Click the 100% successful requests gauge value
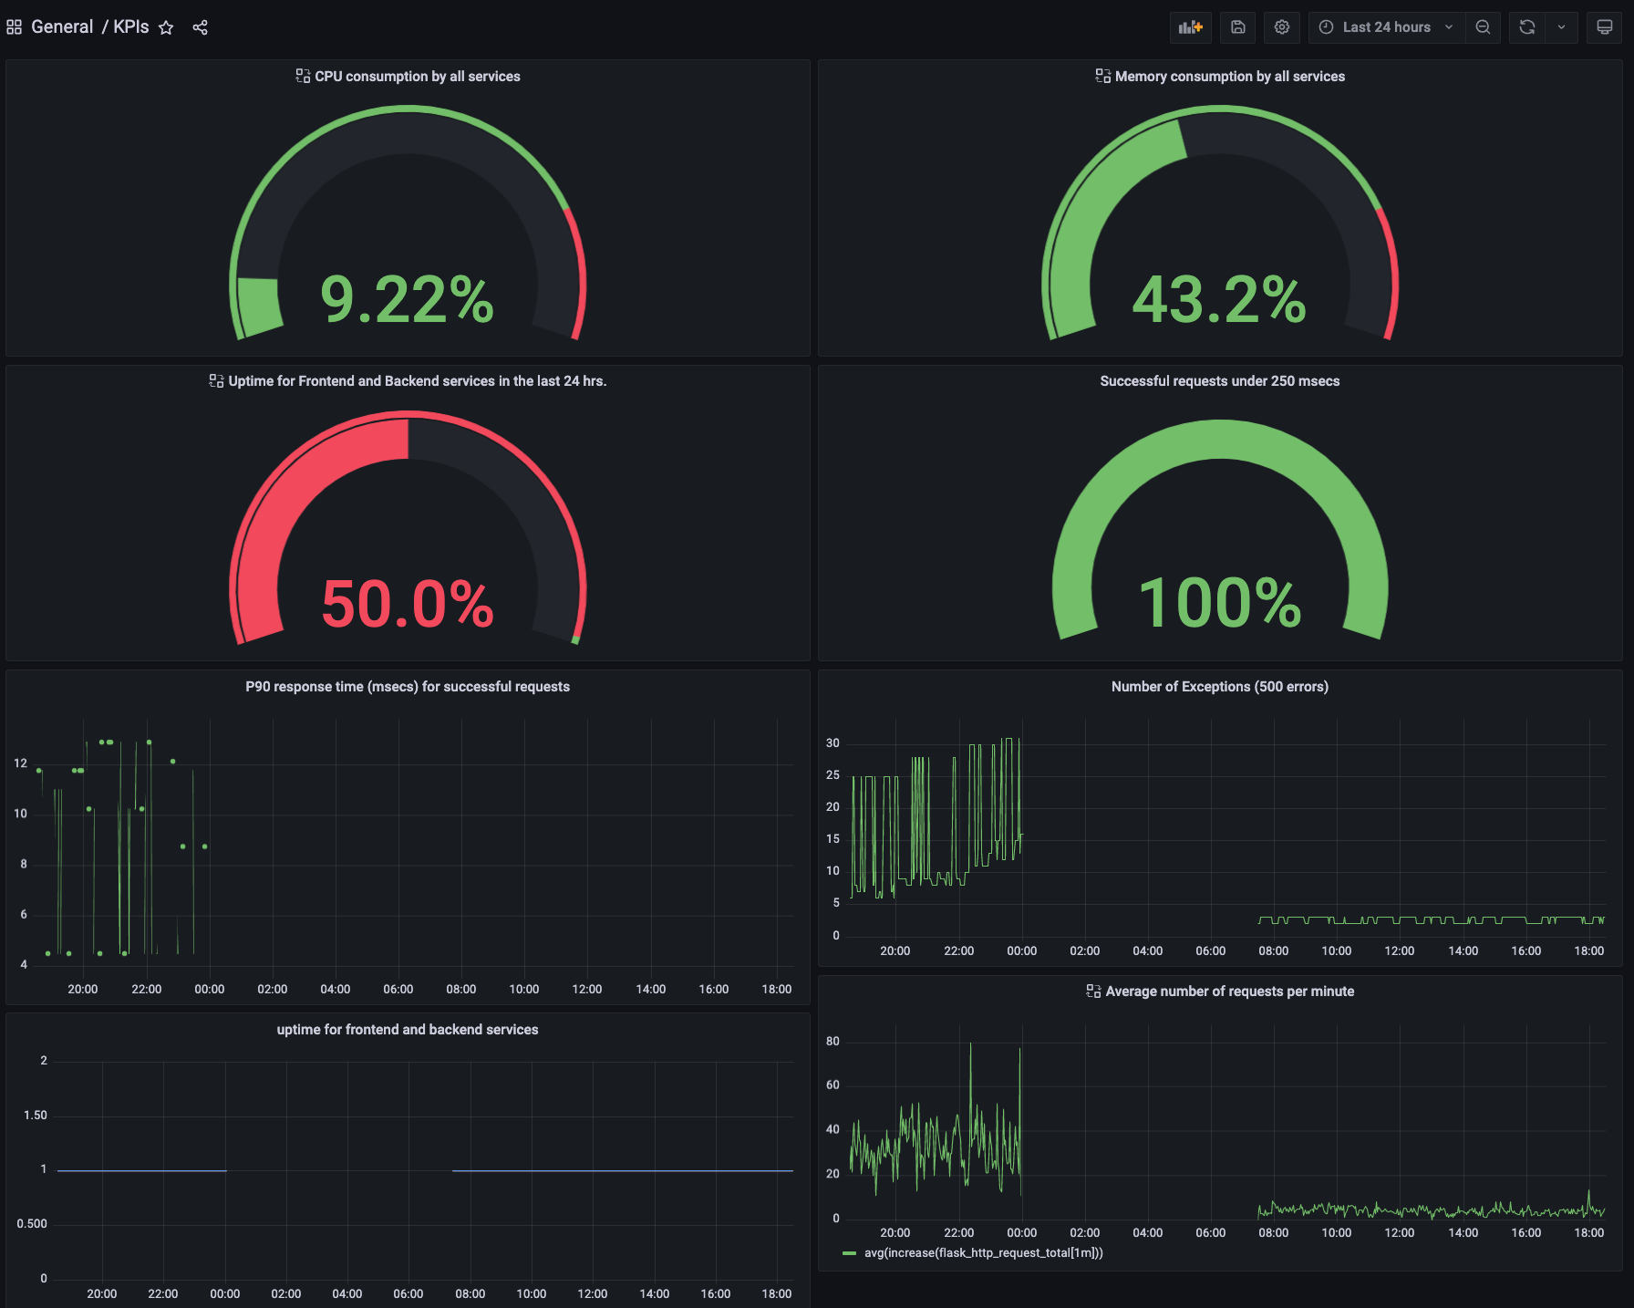Screen dimensions: 1634x1308 coord(1220,604)
